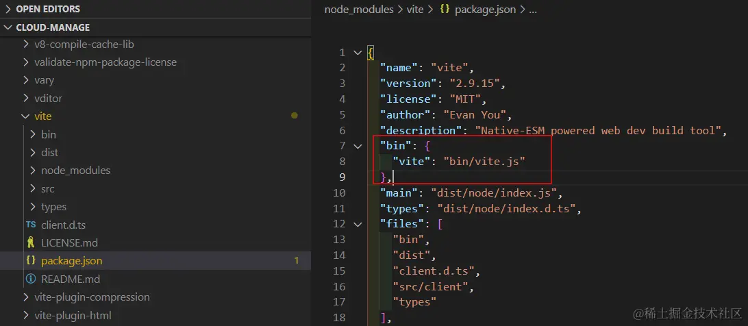Click the "dist" entry on line 14

tap(412, 255)
